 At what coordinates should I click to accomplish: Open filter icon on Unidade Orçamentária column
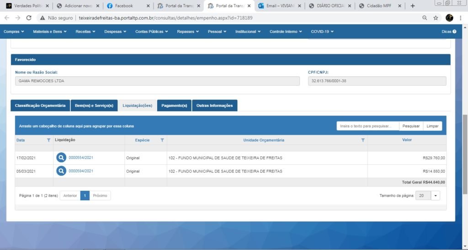click(x=363, y=140)
